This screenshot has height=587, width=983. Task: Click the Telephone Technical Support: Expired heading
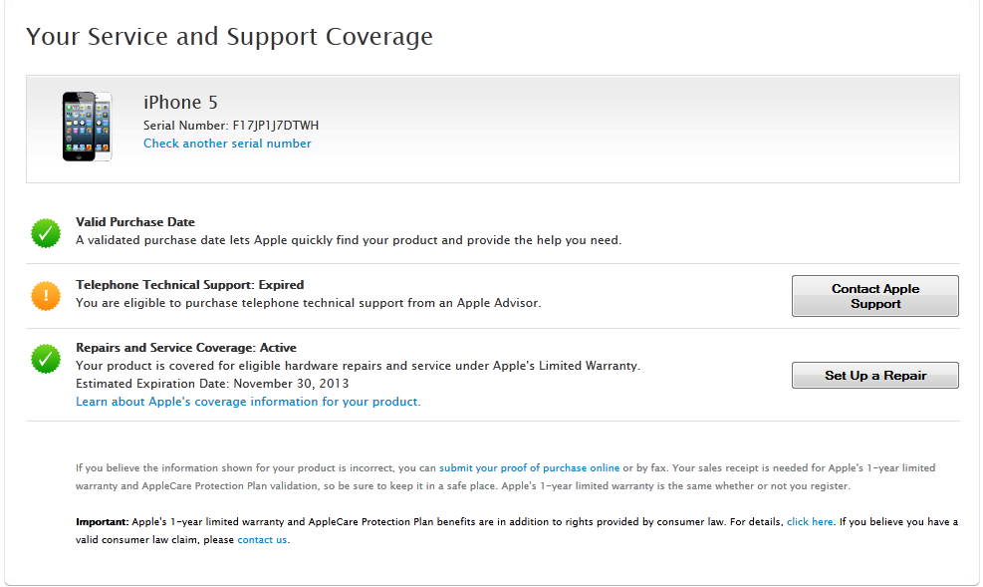coord(189,285)
